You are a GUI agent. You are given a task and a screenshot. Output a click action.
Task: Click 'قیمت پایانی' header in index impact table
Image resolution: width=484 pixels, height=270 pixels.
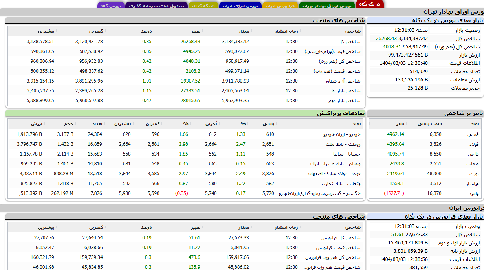[430, 124]
